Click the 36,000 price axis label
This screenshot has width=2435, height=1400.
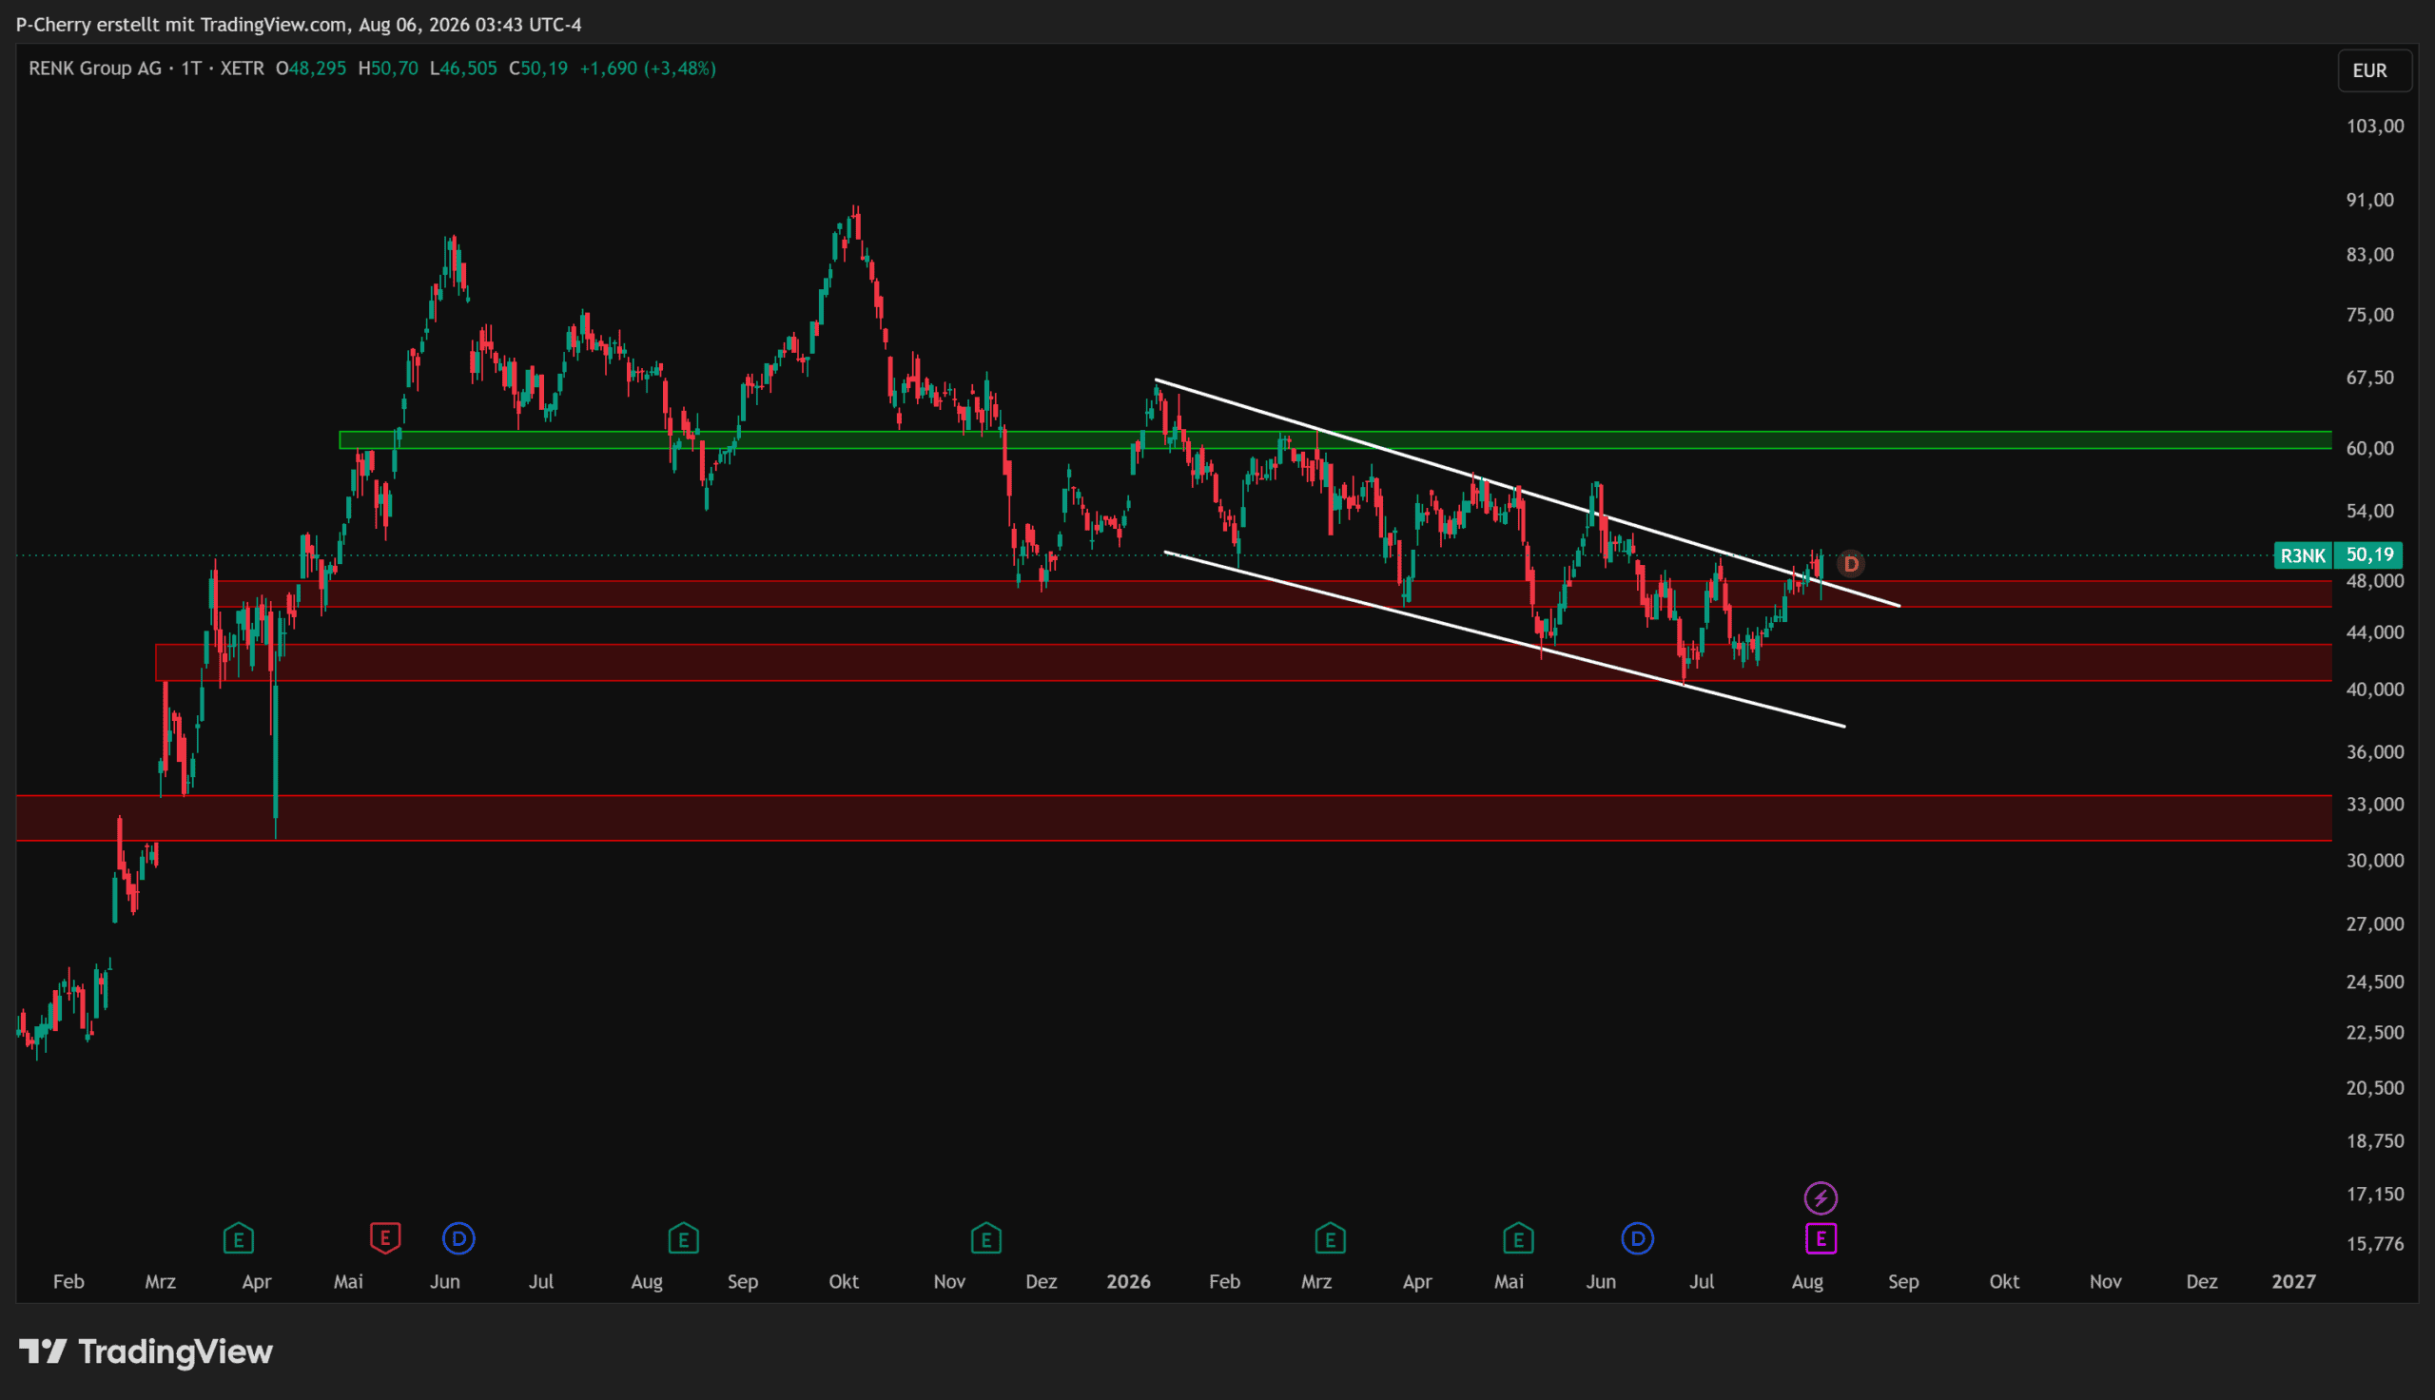(2375, 752)
